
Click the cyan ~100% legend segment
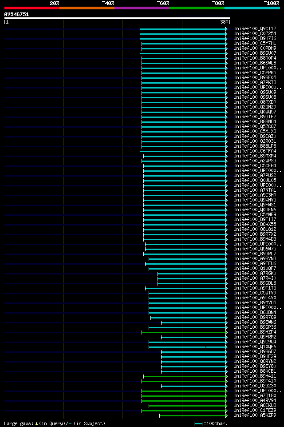[252, 8]
